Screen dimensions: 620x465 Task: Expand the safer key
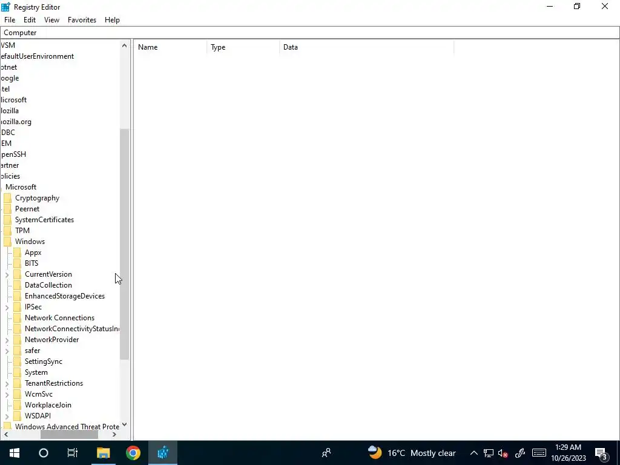click(x=7, y=351)
